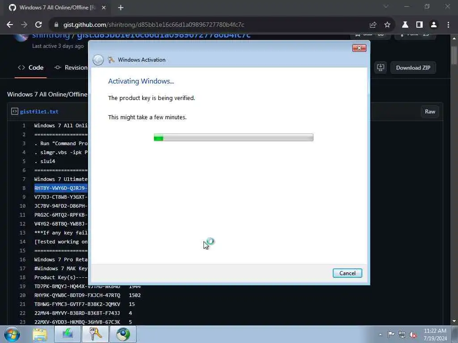Click the key 22MV4-8MYVY-B38RD-83K8T-F743J
Viewport: 458px width, 343px height.
pos(77,313)
